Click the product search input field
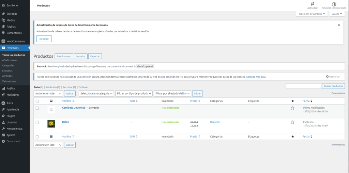The width and height of the screenshot is (349, 173). pyautogui.click(x=303, y=86)
